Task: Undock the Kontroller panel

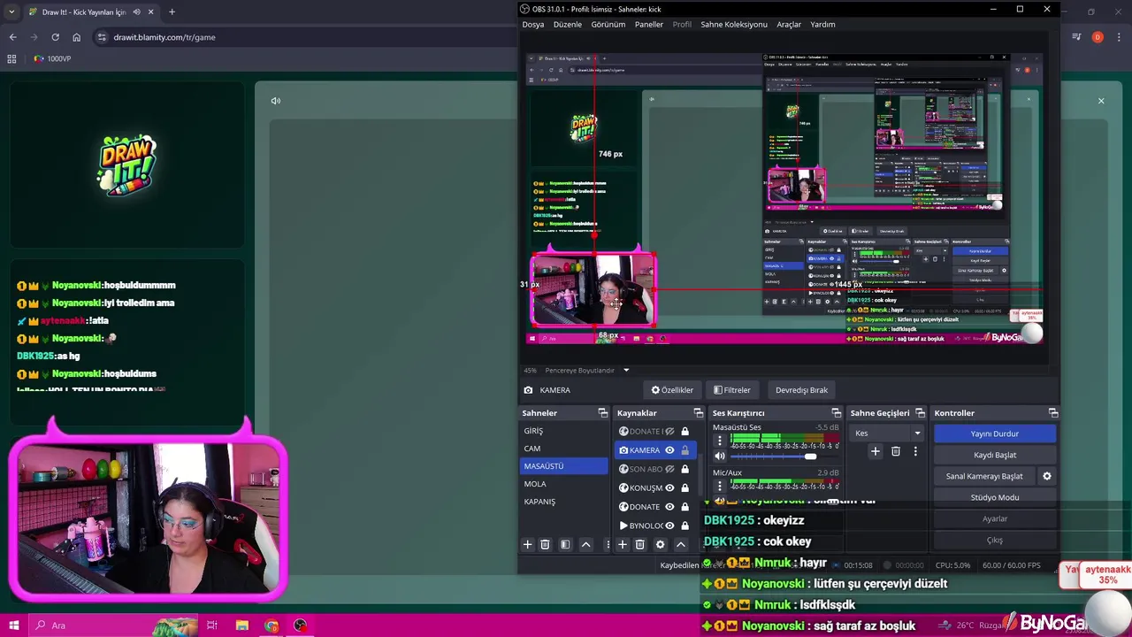Action: pyautogui.click(x=1053, y=413)
